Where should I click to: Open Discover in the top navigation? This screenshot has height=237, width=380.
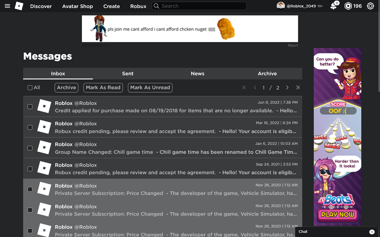click(41, 6)
